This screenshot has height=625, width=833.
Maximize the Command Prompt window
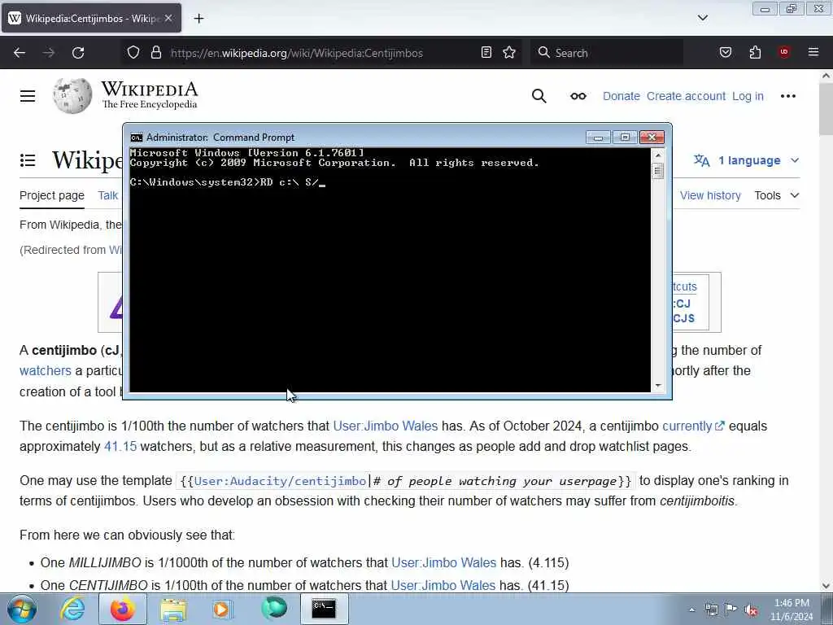tap(625, 138)
